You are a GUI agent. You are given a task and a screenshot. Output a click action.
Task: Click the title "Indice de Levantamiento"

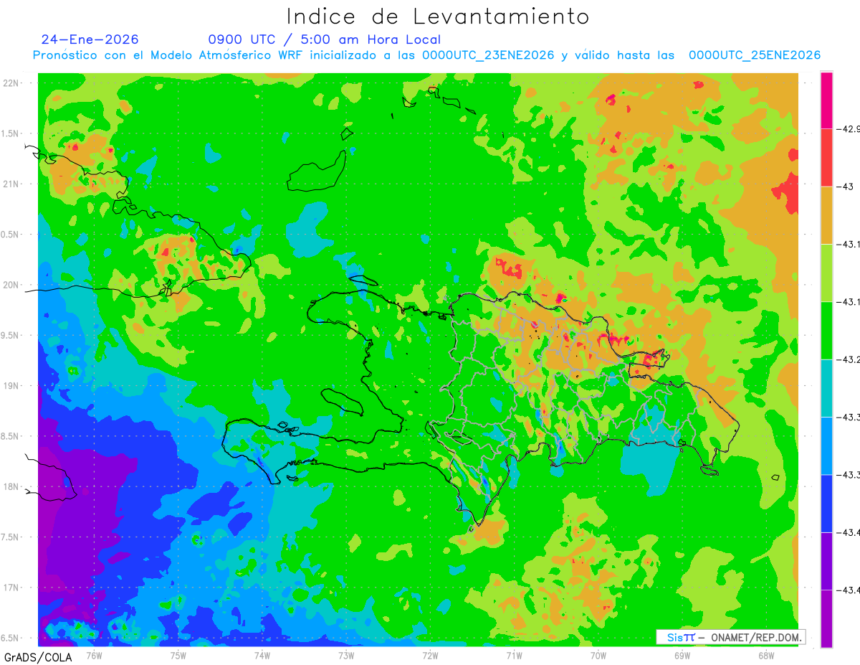[x=438, y=16]
